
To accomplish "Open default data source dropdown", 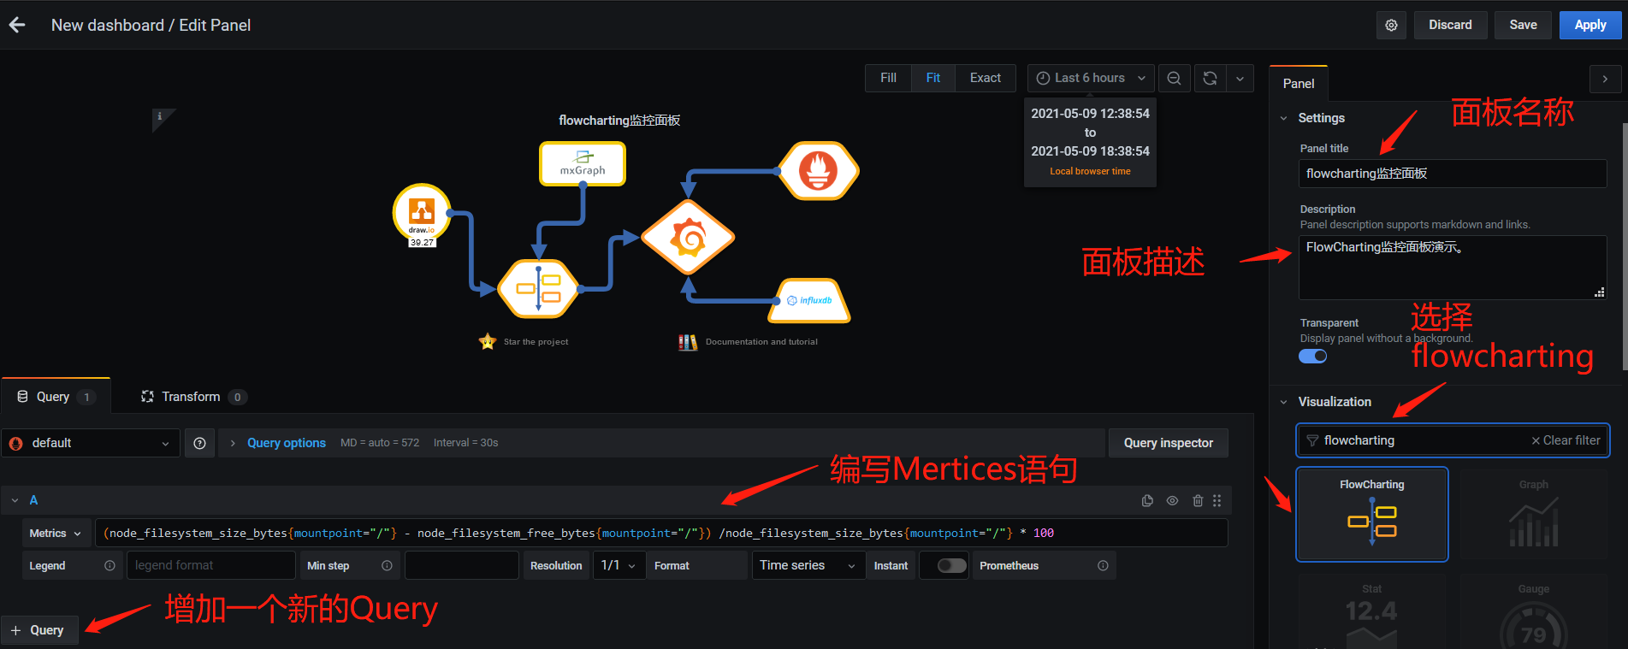I will pos(90,443).
